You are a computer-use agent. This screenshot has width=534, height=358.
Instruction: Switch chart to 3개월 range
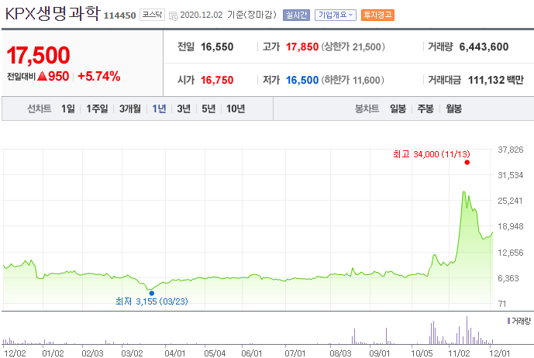pyautogui.click(x=130, y=108)
